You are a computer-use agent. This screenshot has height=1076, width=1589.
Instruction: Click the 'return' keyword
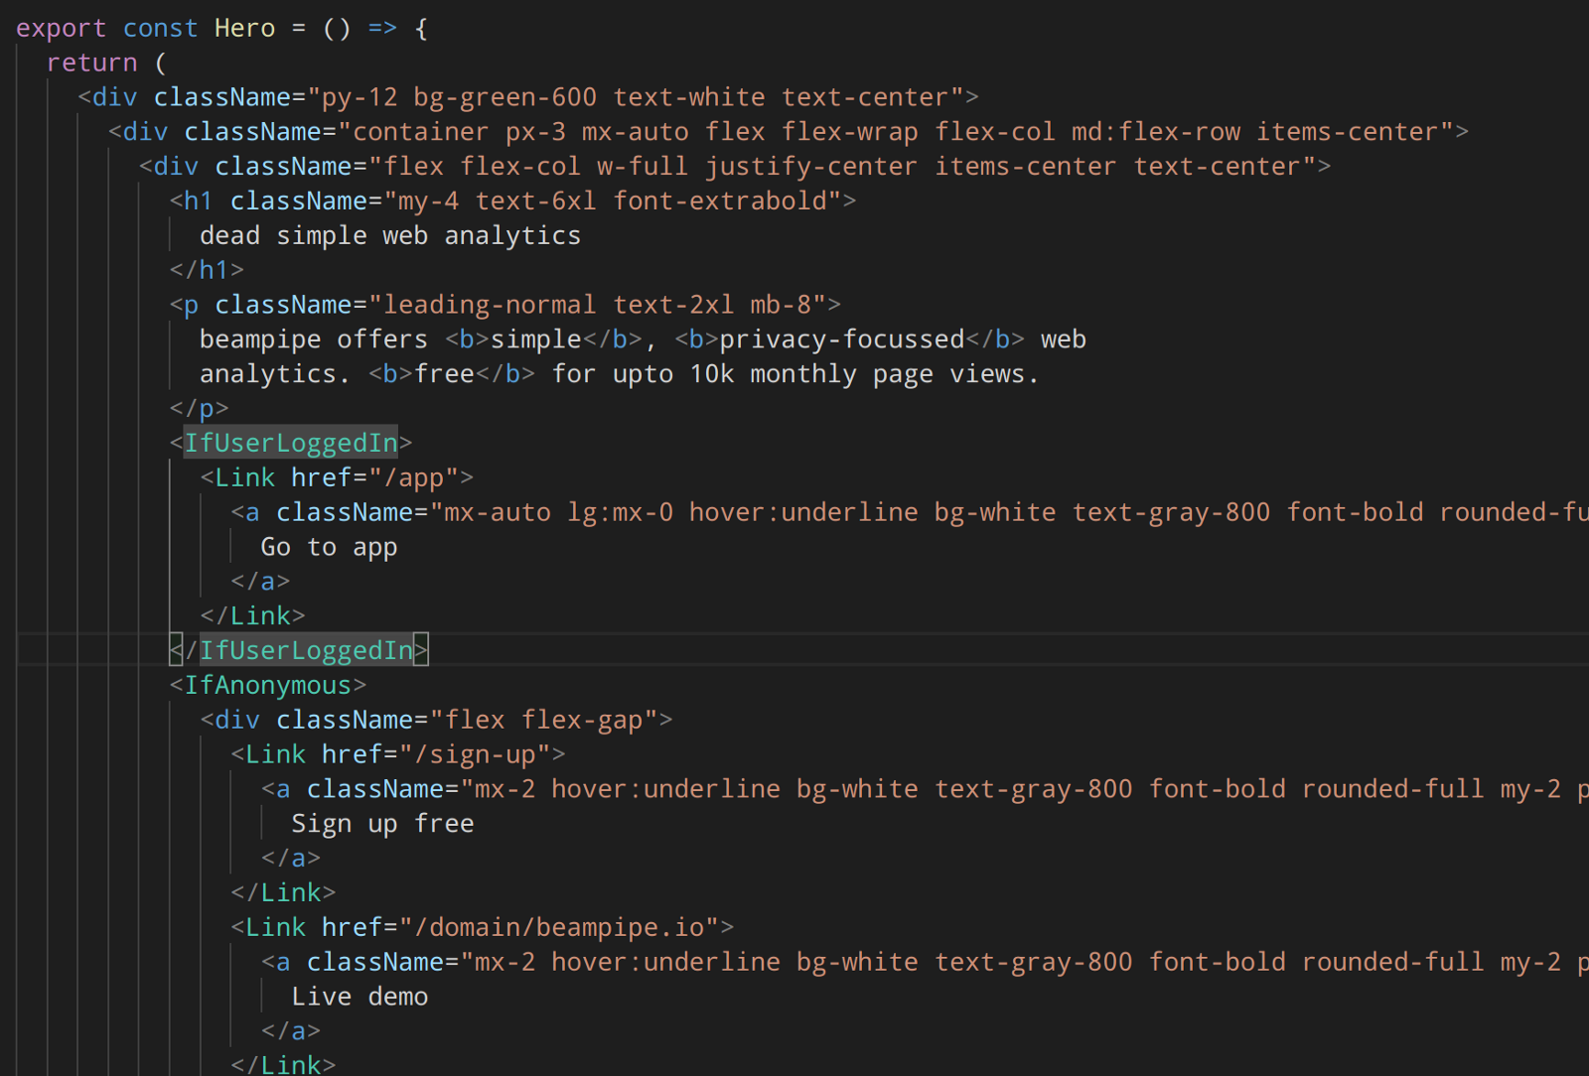[x=91, y=63]
